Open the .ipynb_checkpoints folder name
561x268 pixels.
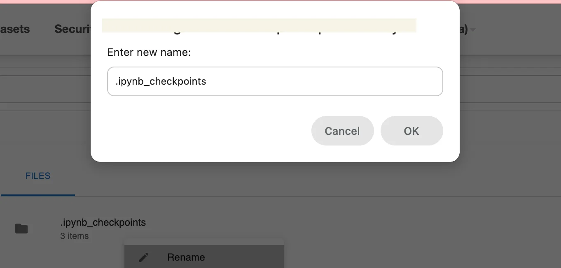pyautogui.click(x=103, y=222)
